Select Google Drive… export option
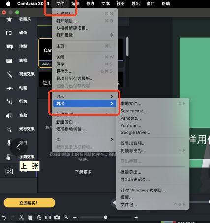 (152, 132)
